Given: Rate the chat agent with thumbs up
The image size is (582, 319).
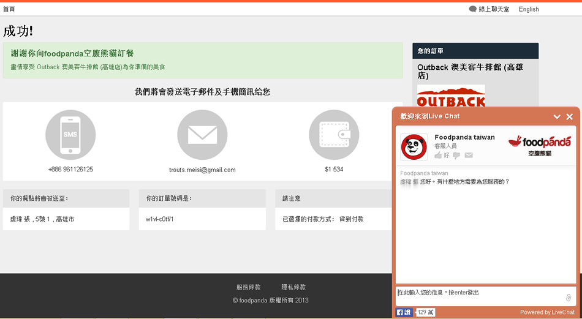Looking at the screenshot, I should click(439, 155).
